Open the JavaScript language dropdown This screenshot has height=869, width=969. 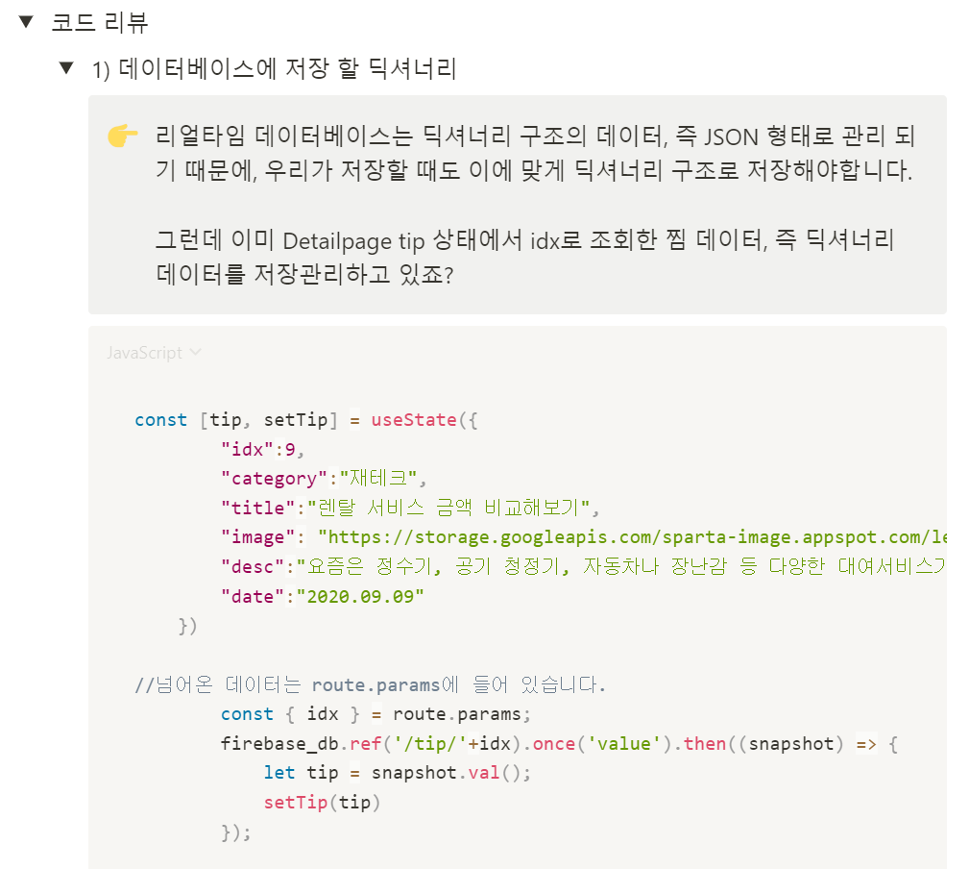pyautogui.click(x=154, y=353)
